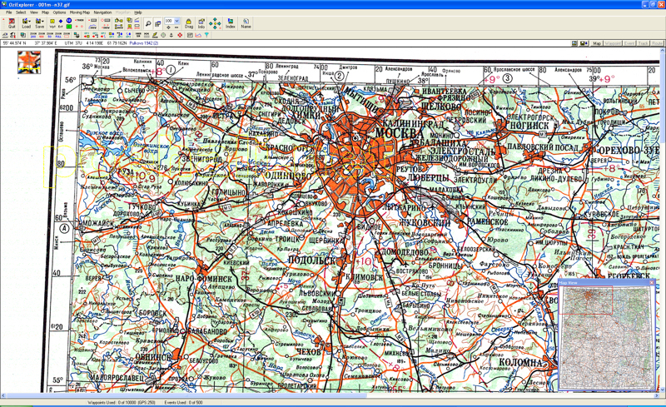The width and height of the screenshot is (666, 407).
Task: Open the Name search icon
Action: [x=246, y=23]
